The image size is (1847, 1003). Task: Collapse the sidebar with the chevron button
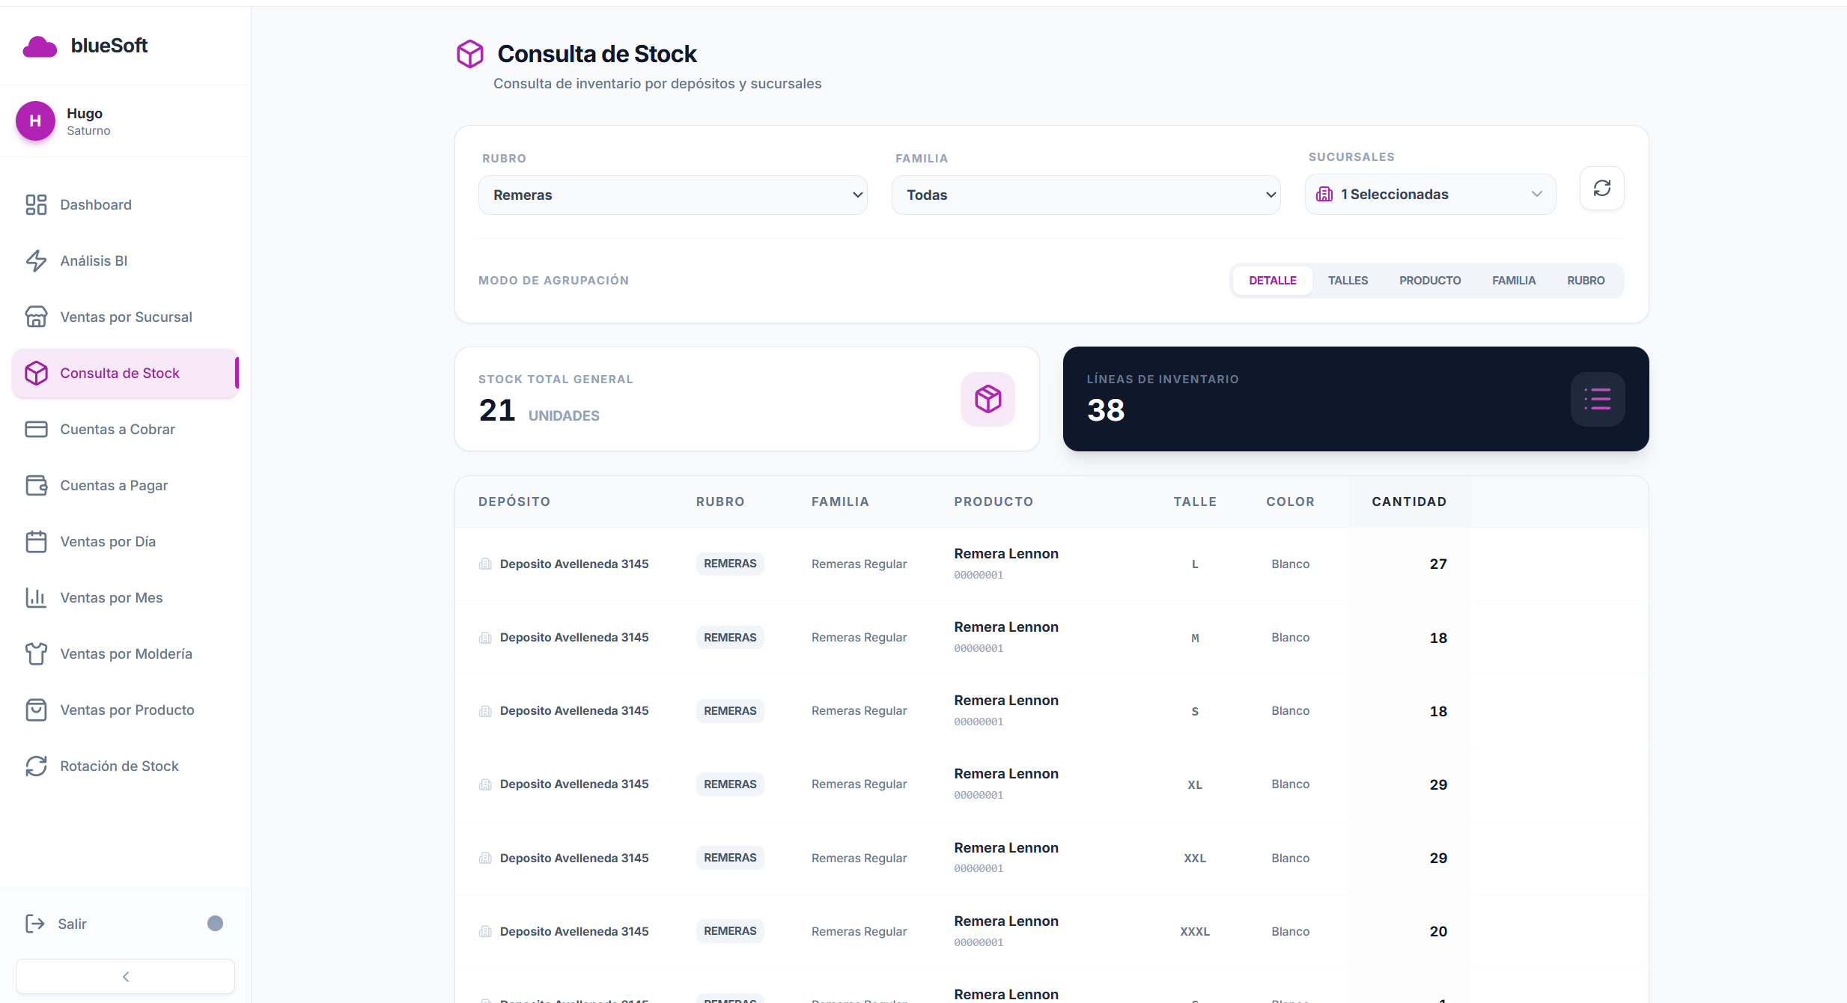click(125, 976)
